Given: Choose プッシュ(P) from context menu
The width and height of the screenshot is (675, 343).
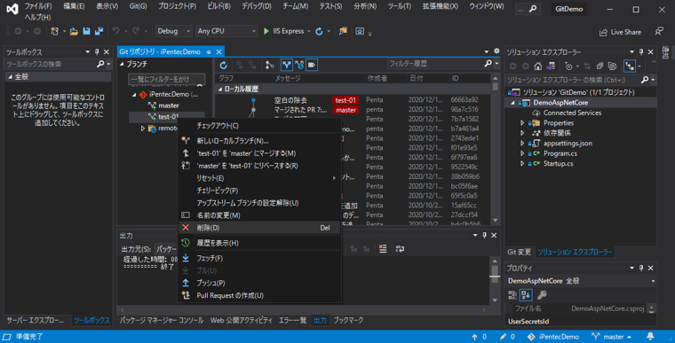Looking at the screenshot, I should [259, 283].
